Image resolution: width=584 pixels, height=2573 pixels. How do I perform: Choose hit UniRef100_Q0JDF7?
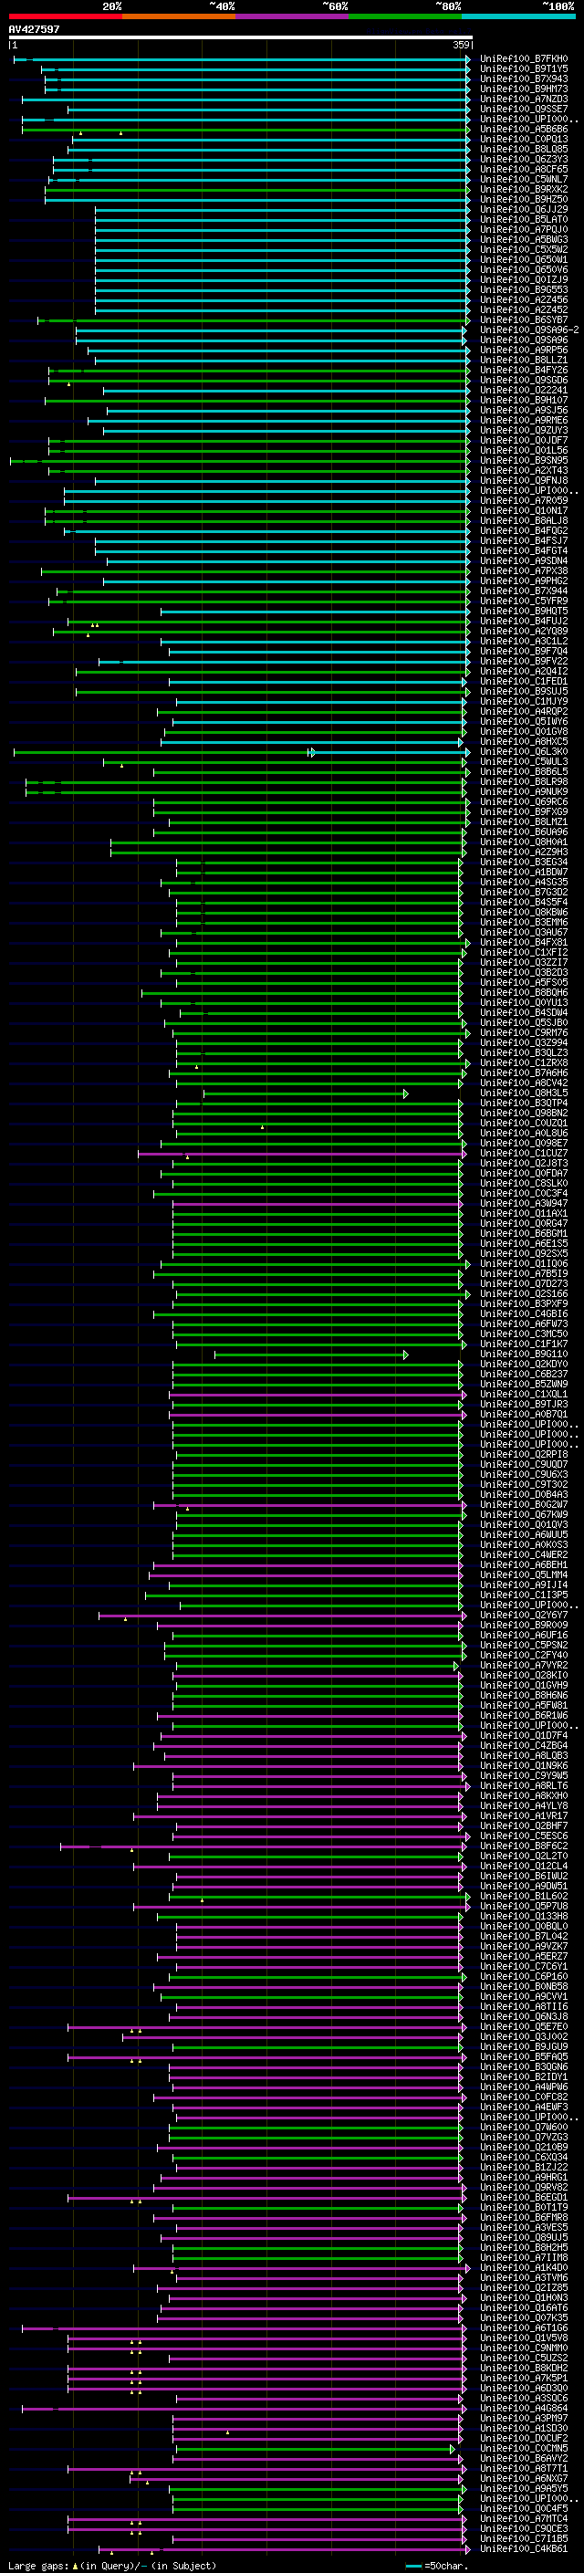[x=524, y=441]
